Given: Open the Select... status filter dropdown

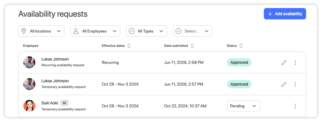Looking at the screenshot, I should point(192,31).
